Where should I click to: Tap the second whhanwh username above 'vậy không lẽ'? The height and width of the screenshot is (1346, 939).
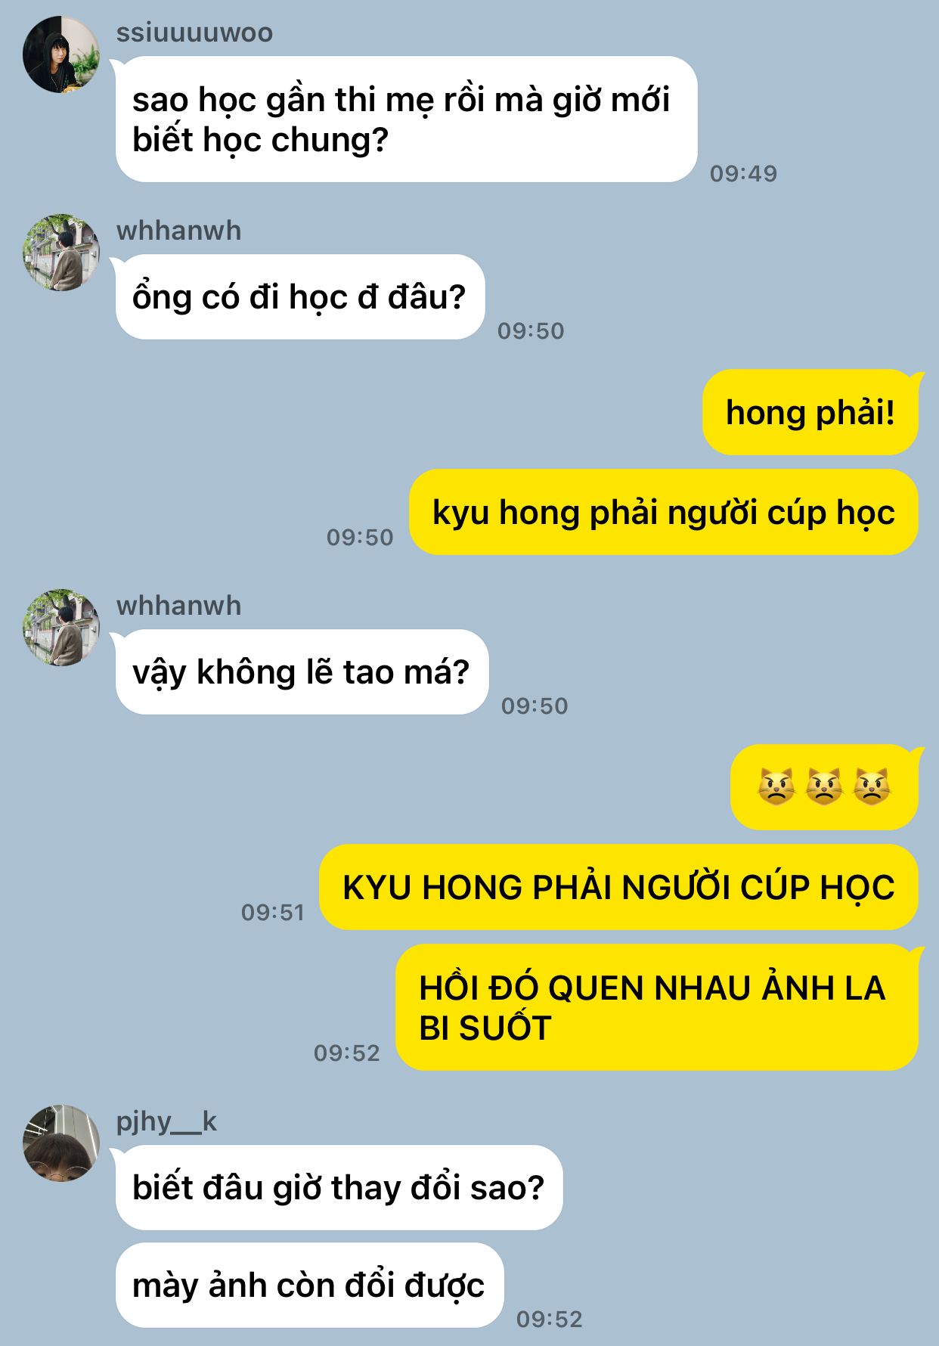pos(178,606)
